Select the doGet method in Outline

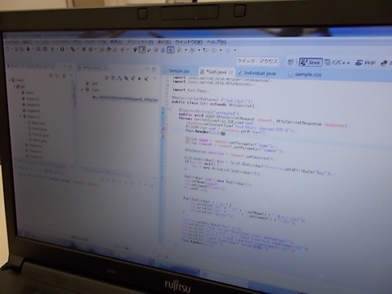125,99
